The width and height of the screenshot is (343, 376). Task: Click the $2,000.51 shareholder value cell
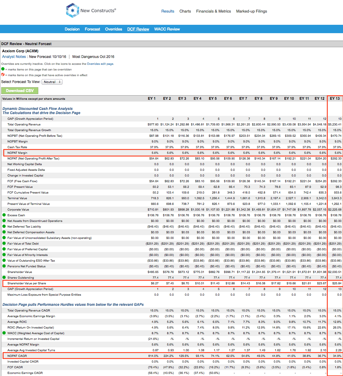(x=335, y=272)
